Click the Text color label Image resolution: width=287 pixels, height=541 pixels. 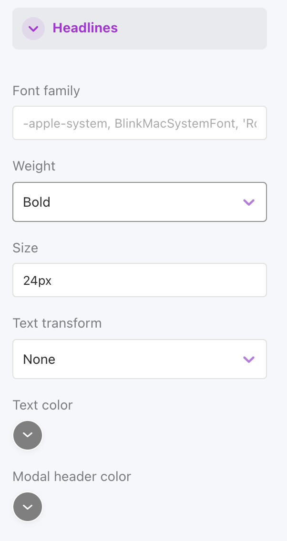[42, 405]
